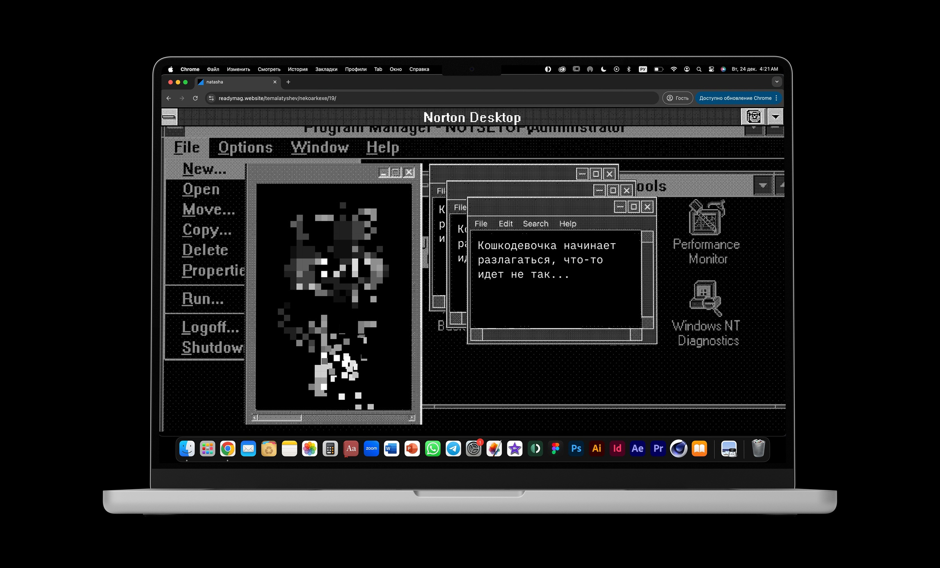Click the Гость guest profile button
Image resolution: width=940 pixels, height=568 pixels.
point(677,98)
